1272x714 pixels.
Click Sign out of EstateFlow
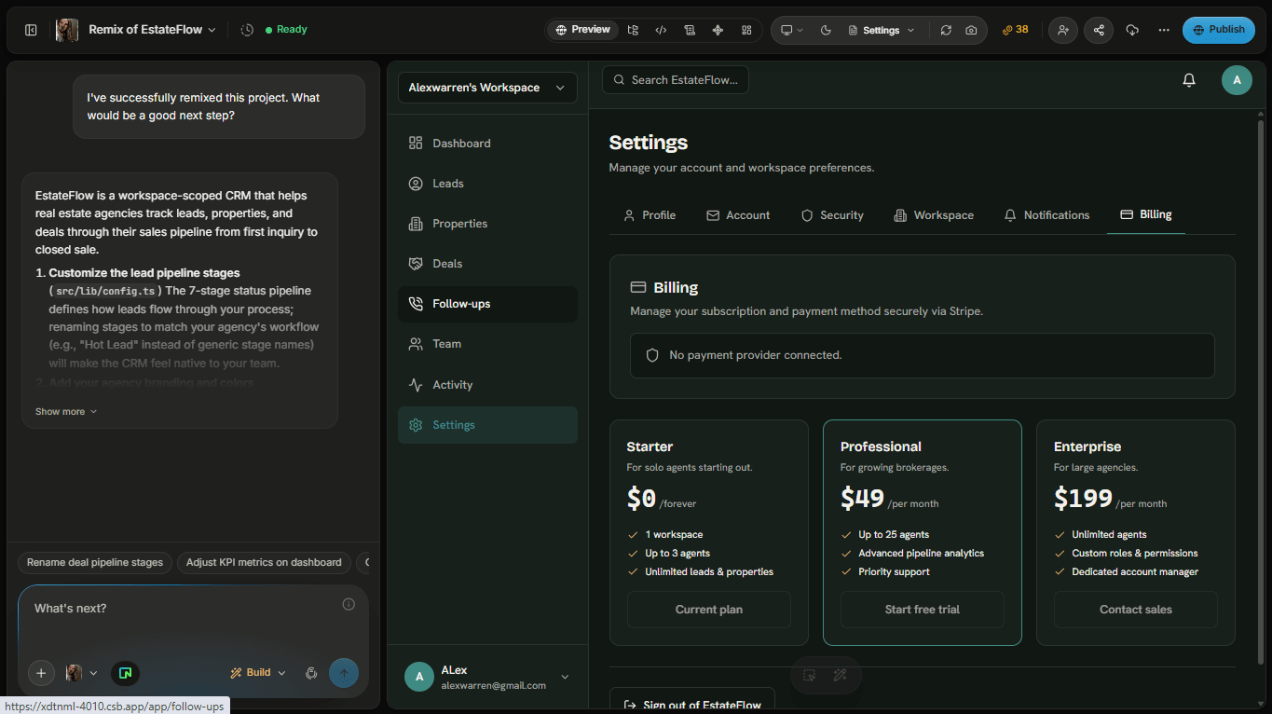click(x=692, y=703)
